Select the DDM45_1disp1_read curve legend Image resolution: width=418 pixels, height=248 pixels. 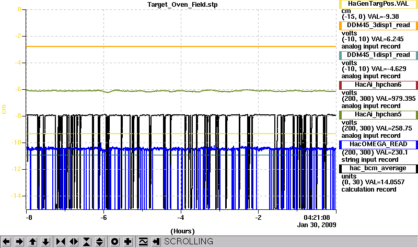pyautogui.click(x=378, y=55)
